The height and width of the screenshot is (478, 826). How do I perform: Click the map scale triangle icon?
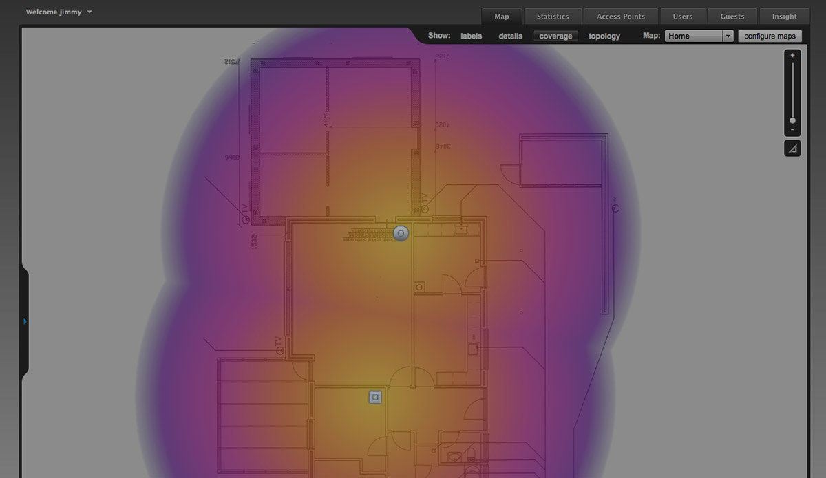pyautogui.click(x=792, y=148)
